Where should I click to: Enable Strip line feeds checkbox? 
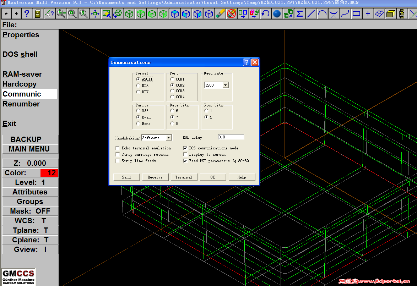click(118, 160)
